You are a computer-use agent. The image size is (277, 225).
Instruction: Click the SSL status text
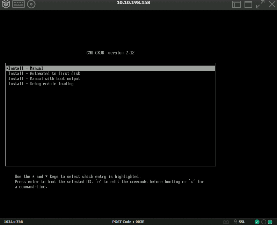click(242, 222)
